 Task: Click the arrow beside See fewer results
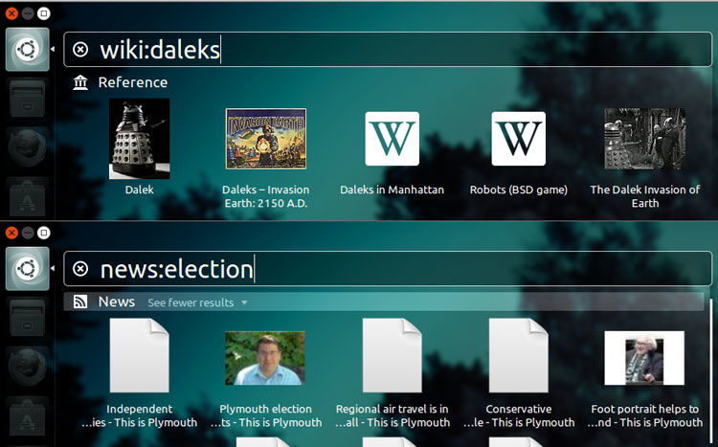244,302
